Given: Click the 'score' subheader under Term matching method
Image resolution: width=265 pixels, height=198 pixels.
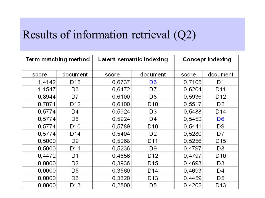Looking at the screenshot, I should coord(39,75).
